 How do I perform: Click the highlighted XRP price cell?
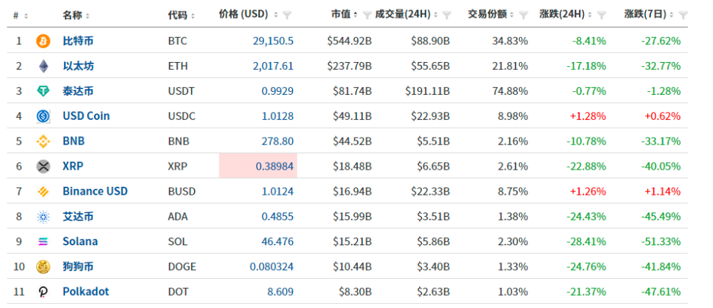(x=258, y=166)
